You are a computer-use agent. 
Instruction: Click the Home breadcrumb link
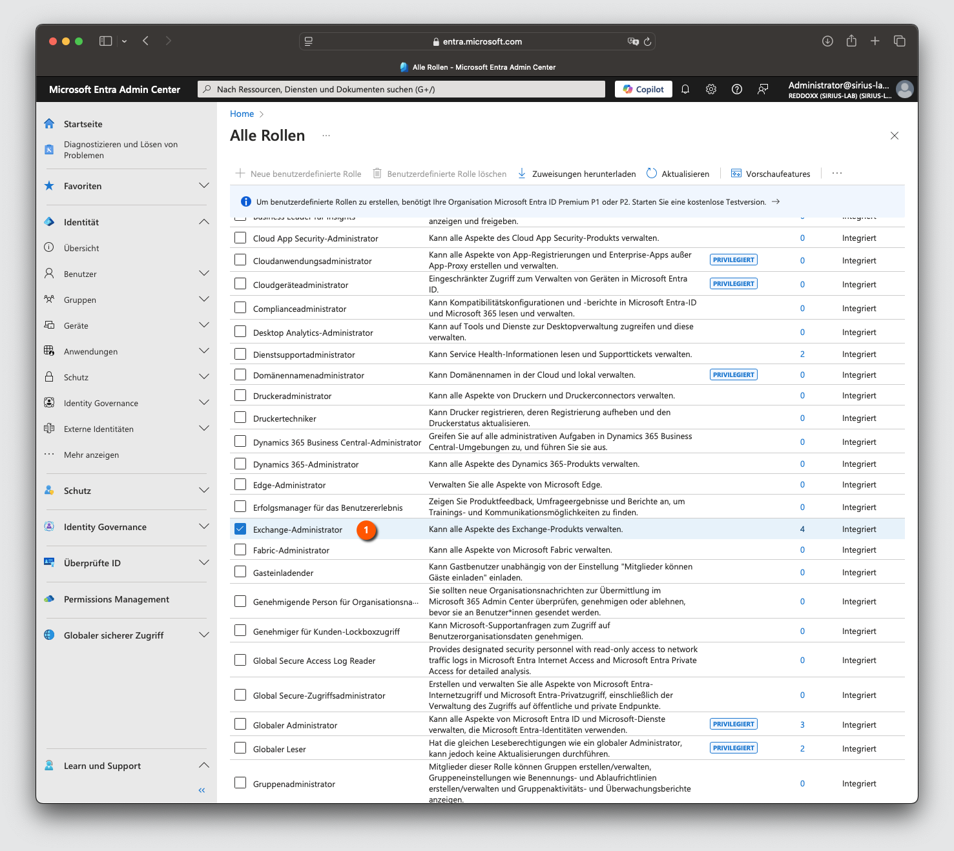point(242,114)
